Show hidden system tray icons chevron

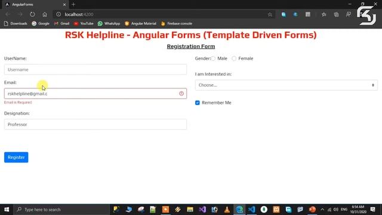pos(322,210)
